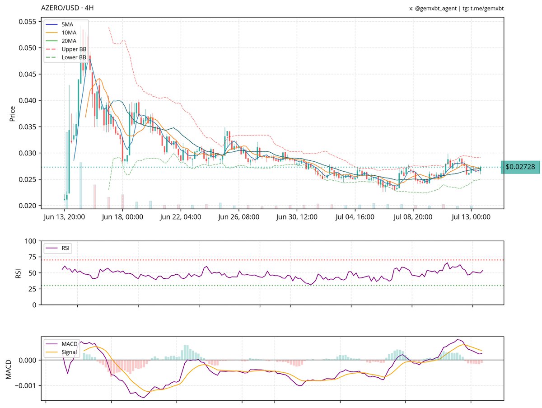Click the vertical MACD axis label
Screen dimensions: 542x408
tap(9, 368)
